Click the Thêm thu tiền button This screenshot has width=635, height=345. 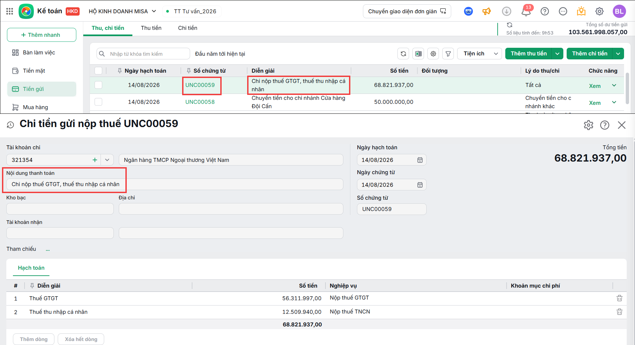529,54
